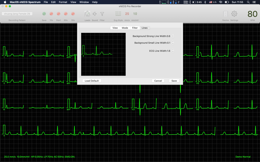Switch to the Mode tab

click(x=125, y=28)
